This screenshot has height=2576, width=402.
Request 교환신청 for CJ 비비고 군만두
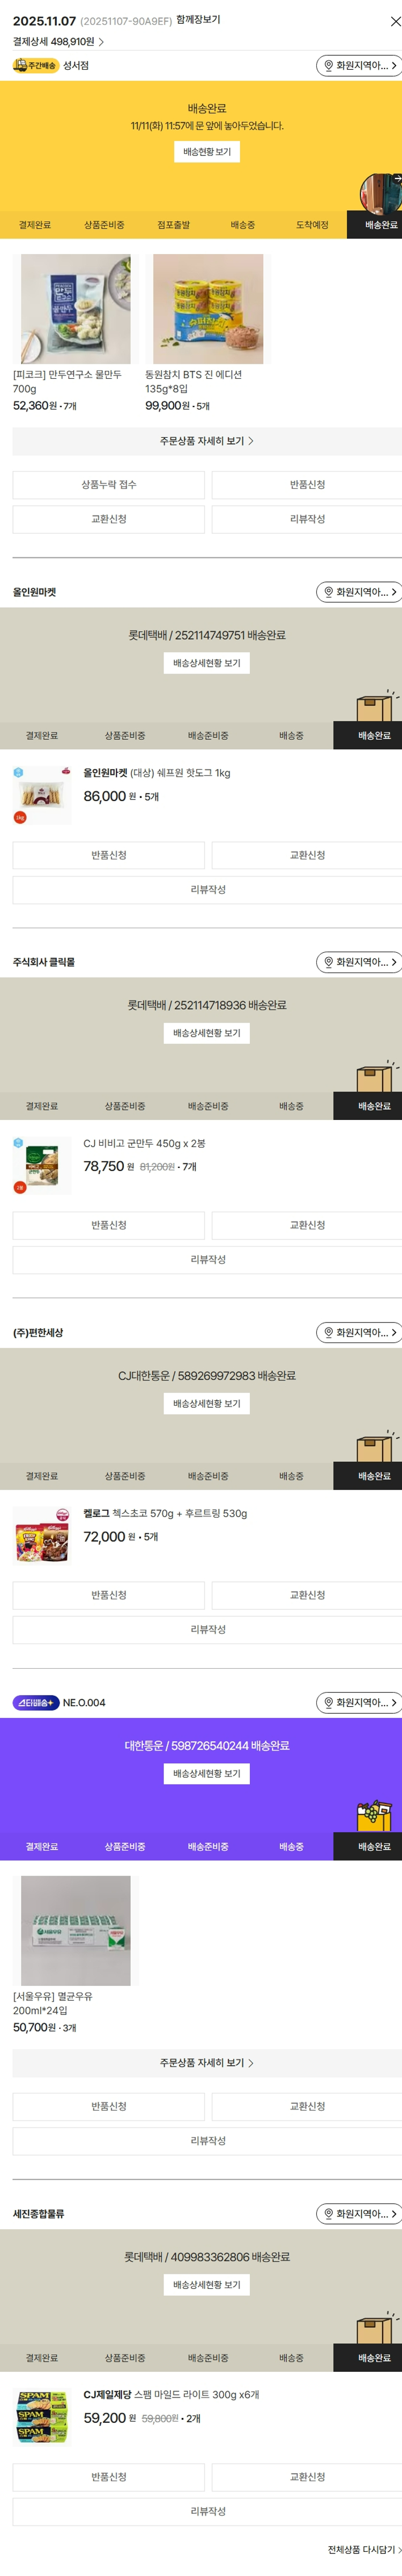tap(306, 1225)
